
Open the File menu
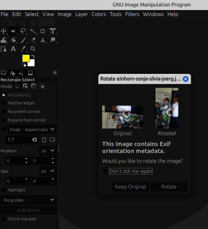click(4, 14)
